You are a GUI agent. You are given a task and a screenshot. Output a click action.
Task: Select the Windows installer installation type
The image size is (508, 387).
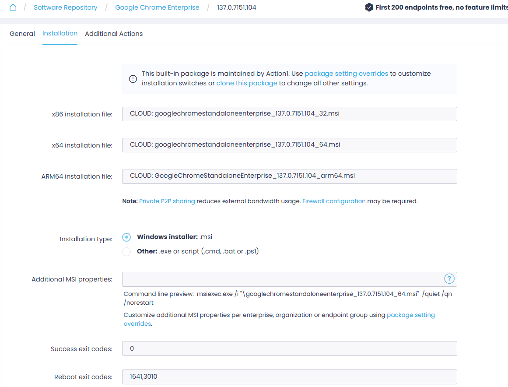click(x=126, y=237)
